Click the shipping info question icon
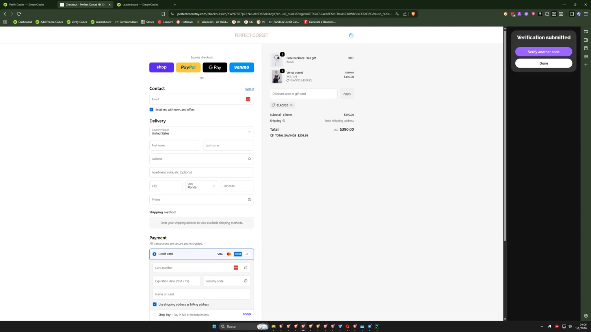The image size is (591, 332). click(x=284, y=121)
